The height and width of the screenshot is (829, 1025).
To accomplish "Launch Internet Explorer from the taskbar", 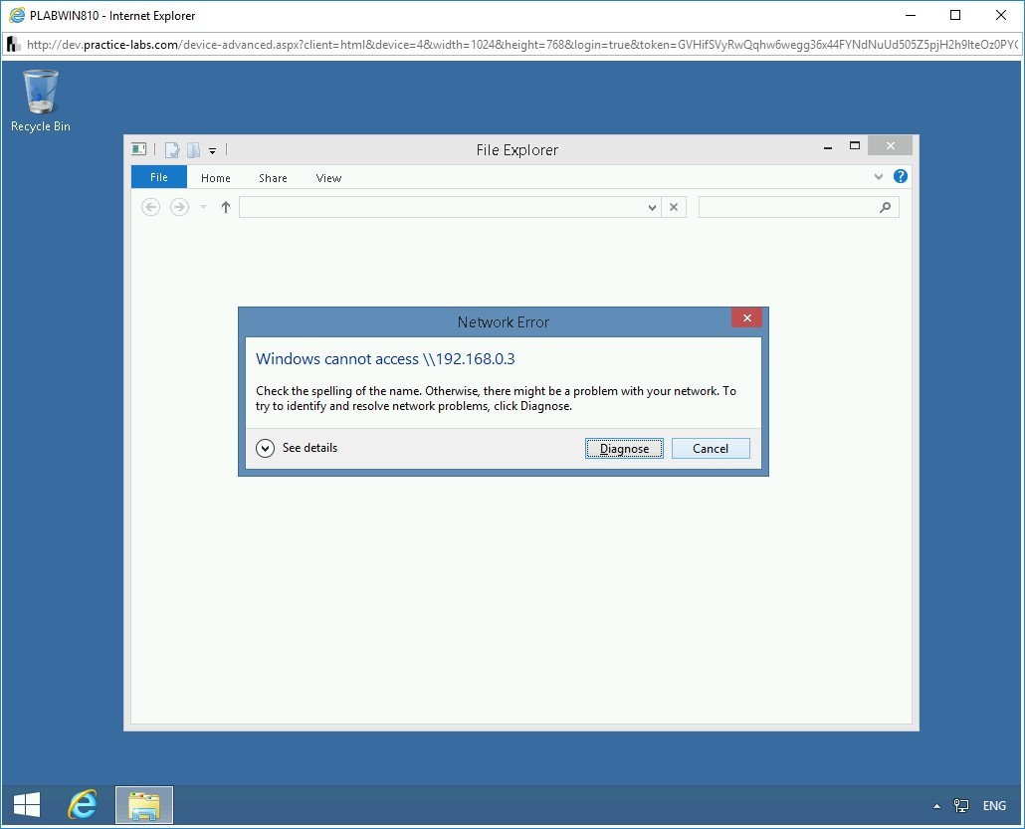I will click(x=83, y=804).
